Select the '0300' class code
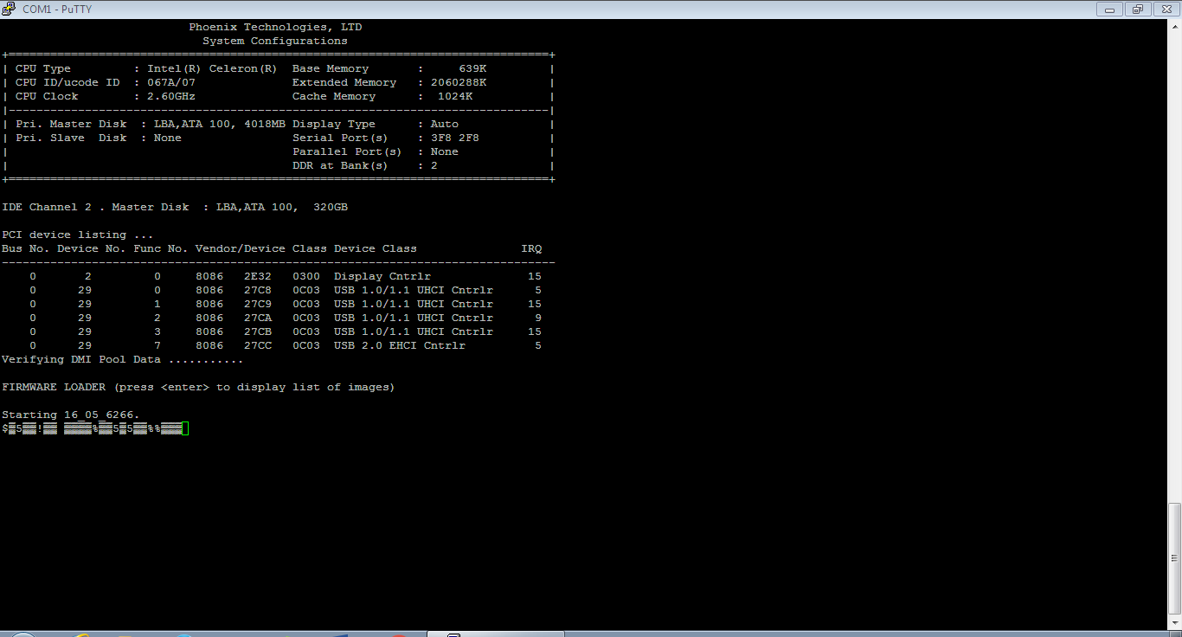The image size is (1182, 637). (306, 277)
